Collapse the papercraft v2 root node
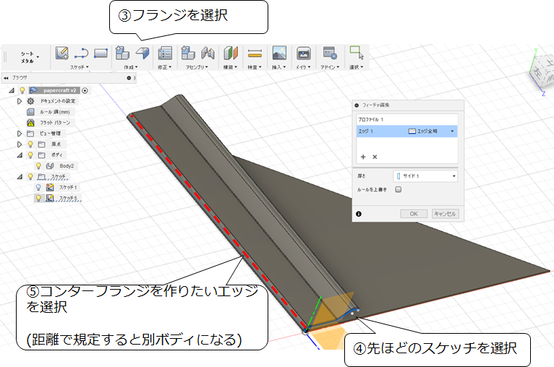Screen dimensions: 554x367 (12, 91)
